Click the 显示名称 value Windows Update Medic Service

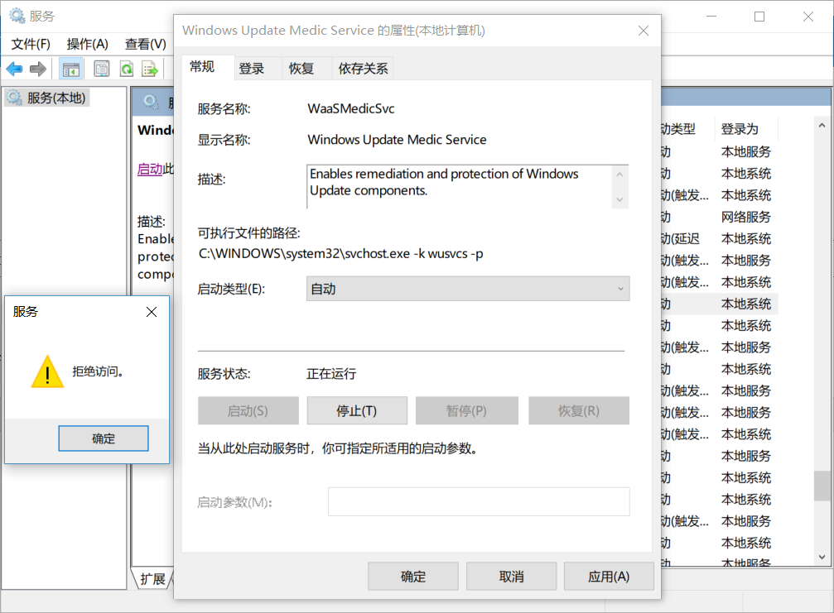click(397, 140)
